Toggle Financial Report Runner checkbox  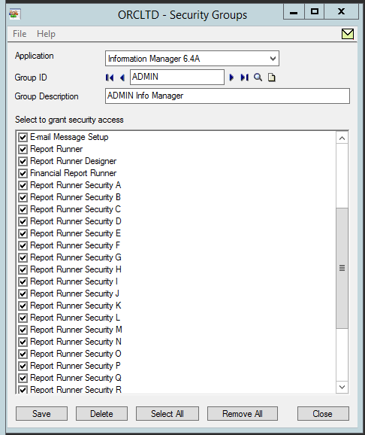tap(23, 173)
